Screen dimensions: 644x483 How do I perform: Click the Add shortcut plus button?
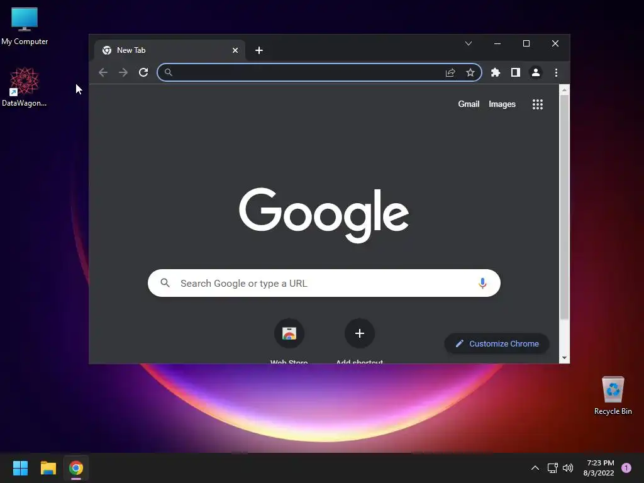(x=359, y=333)
